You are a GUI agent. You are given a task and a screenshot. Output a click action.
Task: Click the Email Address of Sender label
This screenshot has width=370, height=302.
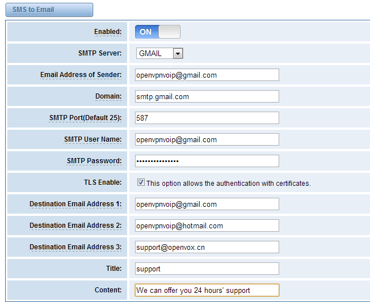[81, 75]
